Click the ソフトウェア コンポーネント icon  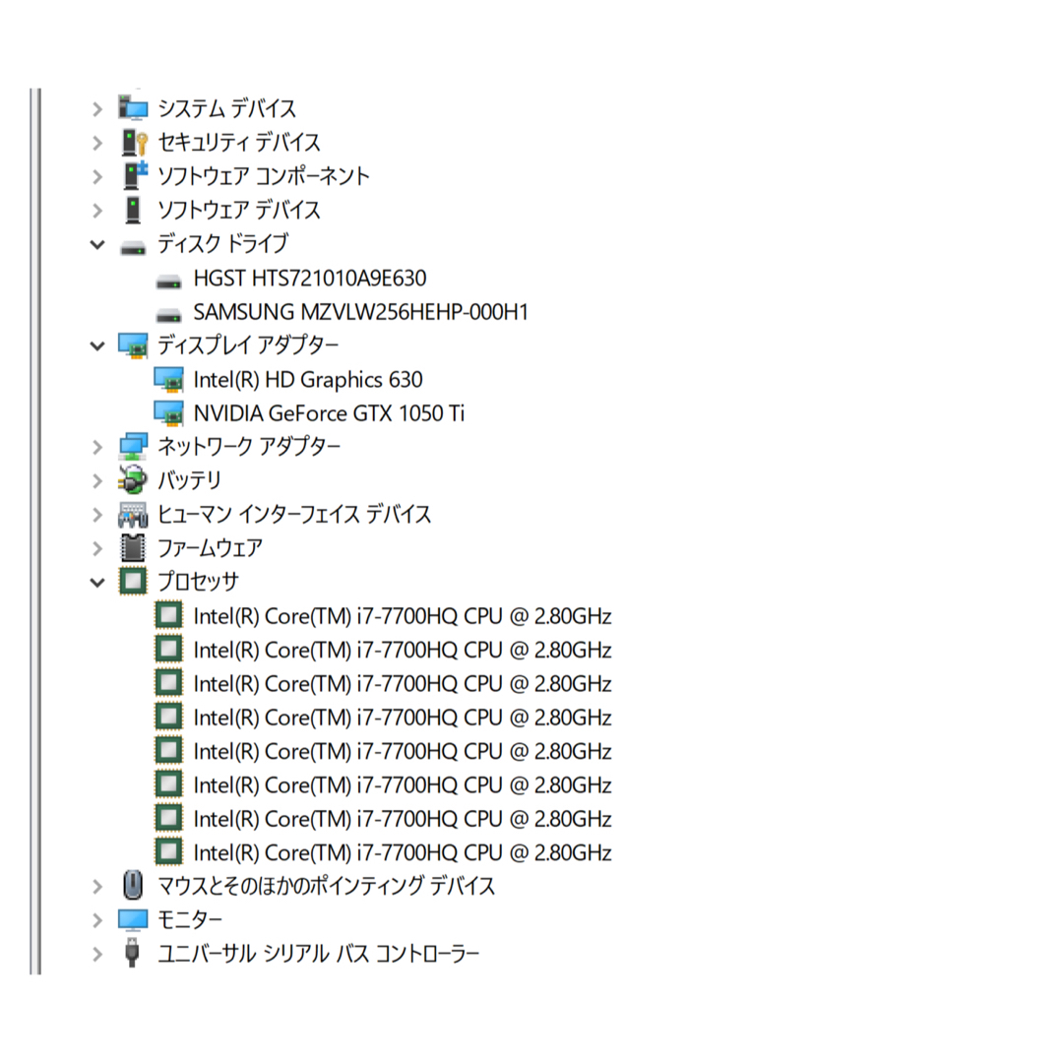(x=135, y=175)
